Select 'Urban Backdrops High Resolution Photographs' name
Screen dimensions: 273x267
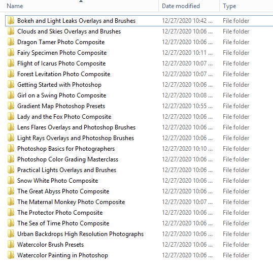point(81,234)
